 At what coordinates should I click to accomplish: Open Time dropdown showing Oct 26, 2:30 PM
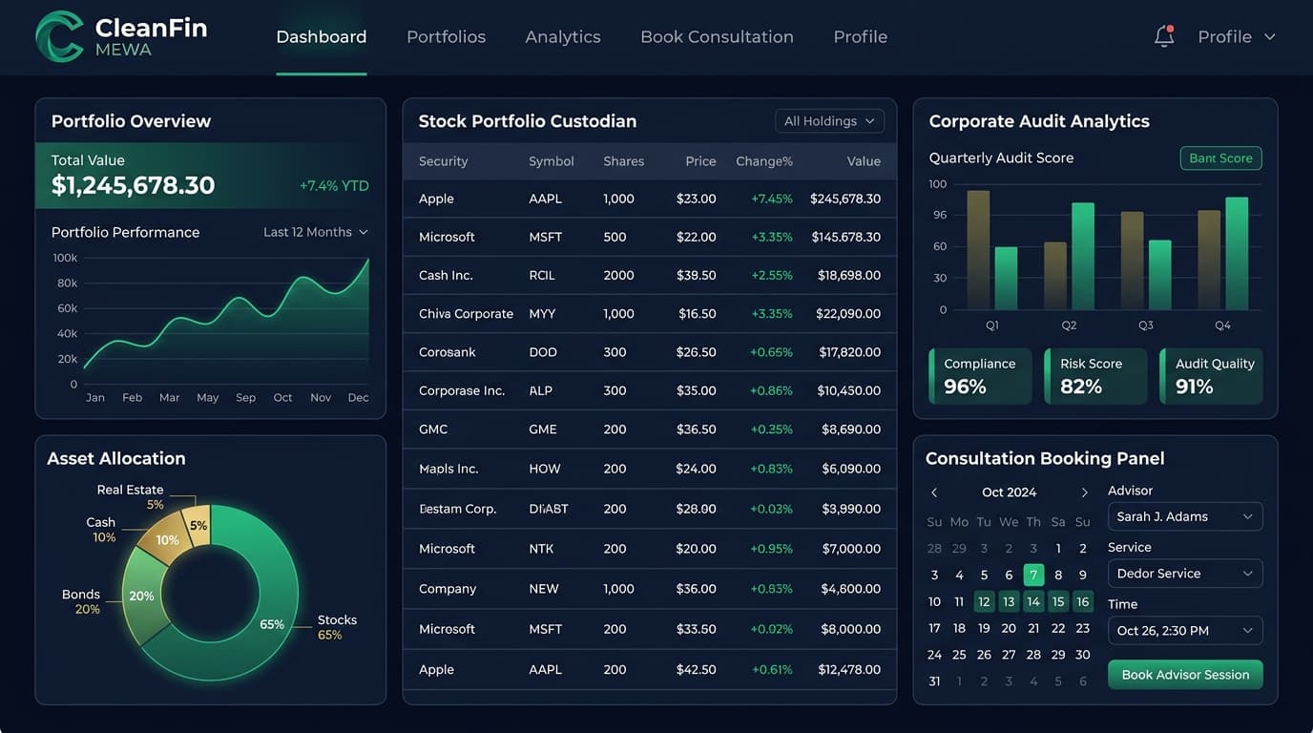coord(1185,631)
